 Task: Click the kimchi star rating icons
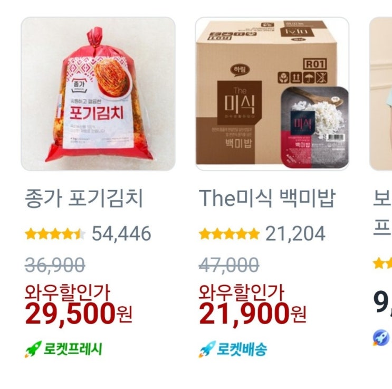(x=55, y=234)
